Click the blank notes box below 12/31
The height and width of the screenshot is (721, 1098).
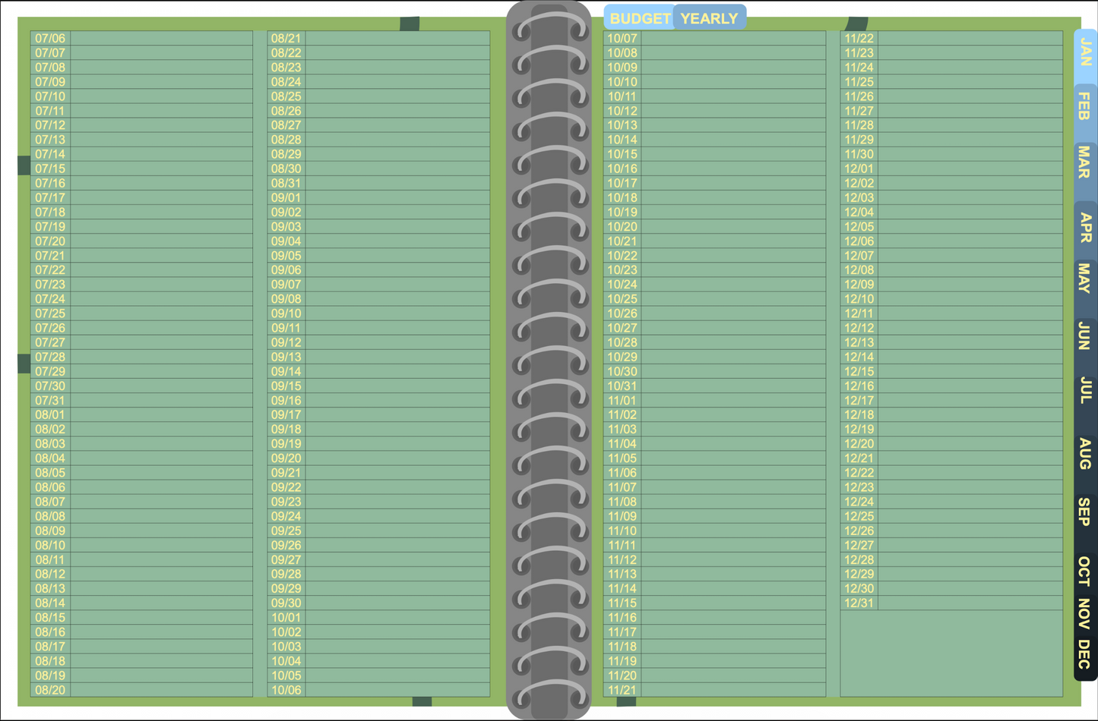951,653
